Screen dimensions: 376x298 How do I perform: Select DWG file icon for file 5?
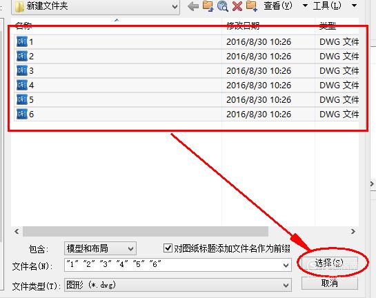(22, 99)
